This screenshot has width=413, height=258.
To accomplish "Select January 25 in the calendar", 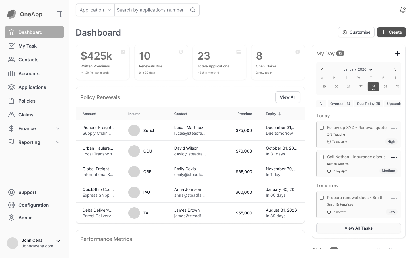I will (398, 87).
